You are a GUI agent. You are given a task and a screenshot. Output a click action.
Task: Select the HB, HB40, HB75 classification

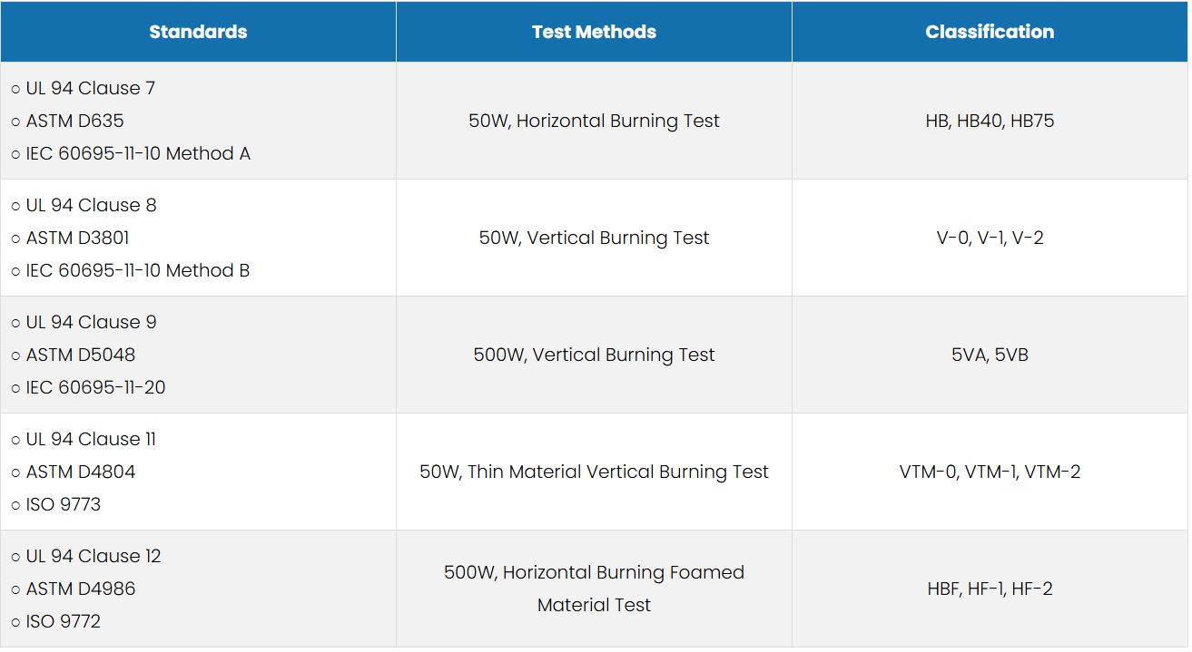990,121
